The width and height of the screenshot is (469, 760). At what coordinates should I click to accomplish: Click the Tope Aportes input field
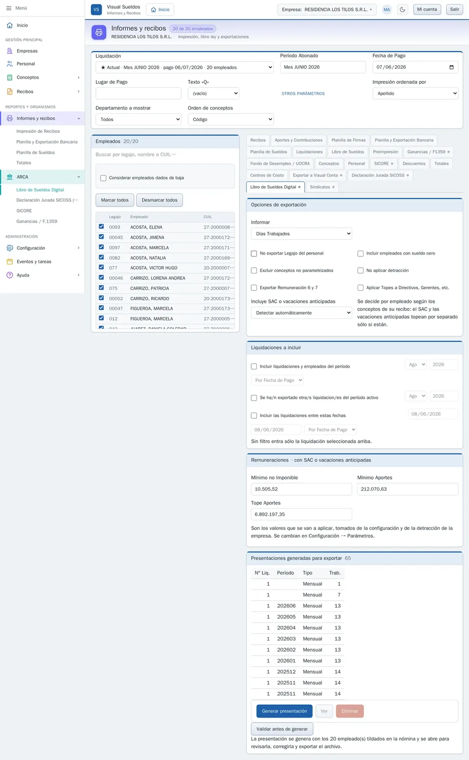(301, 514)
